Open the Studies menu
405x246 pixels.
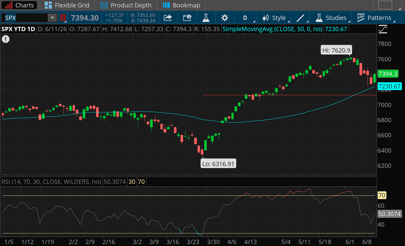pos(331,18)
